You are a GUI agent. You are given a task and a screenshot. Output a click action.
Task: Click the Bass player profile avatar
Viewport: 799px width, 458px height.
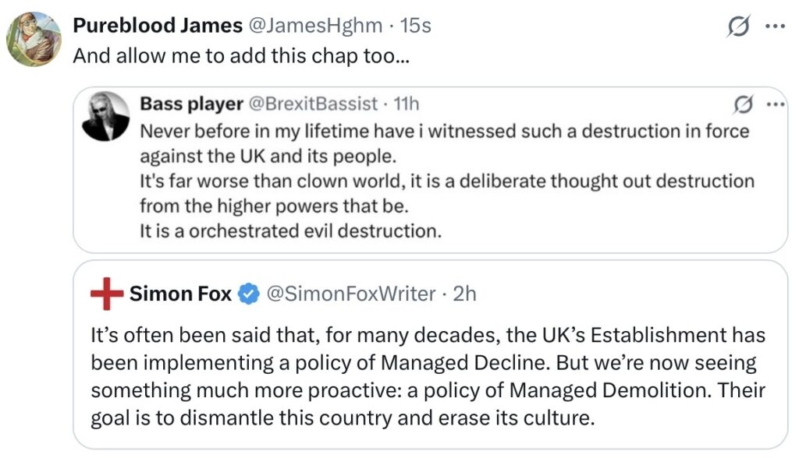pyautogui.click(x=105, y=115)
